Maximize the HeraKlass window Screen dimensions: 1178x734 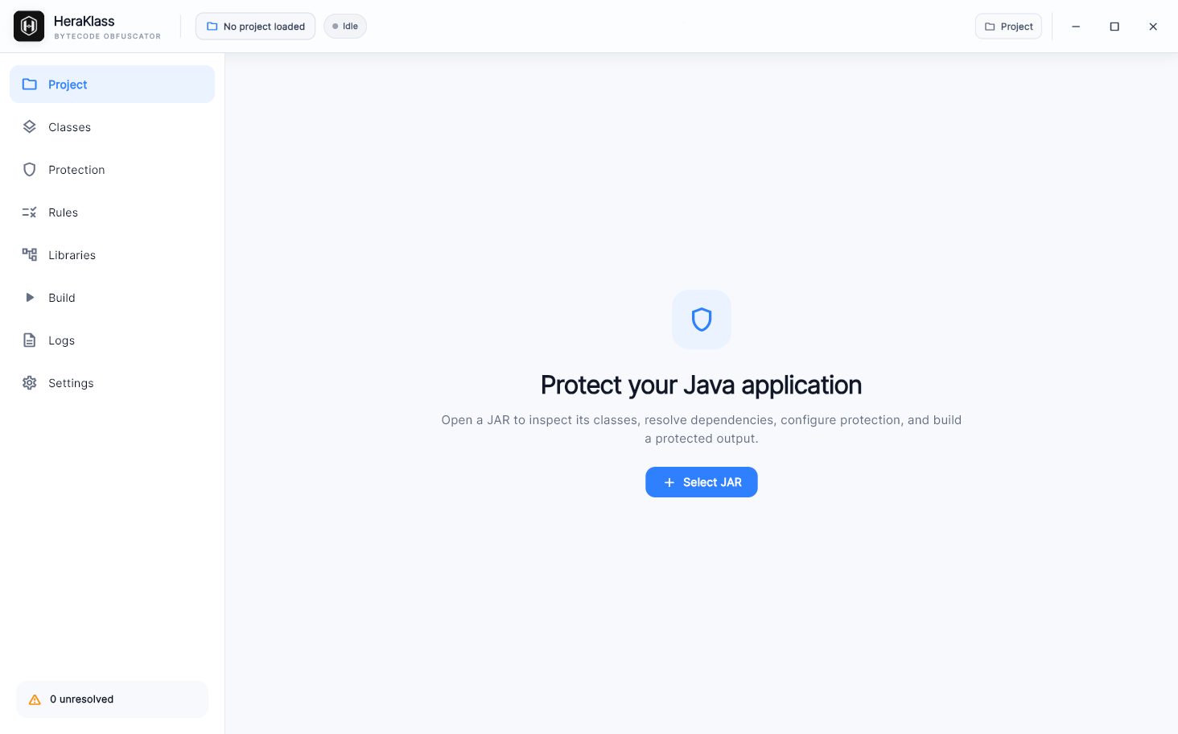[1114, 27]
